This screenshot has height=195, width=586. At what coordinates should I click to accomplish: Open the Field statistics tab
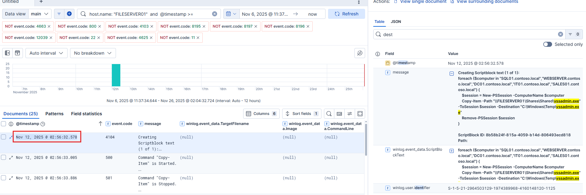click(x=86, y=114)
